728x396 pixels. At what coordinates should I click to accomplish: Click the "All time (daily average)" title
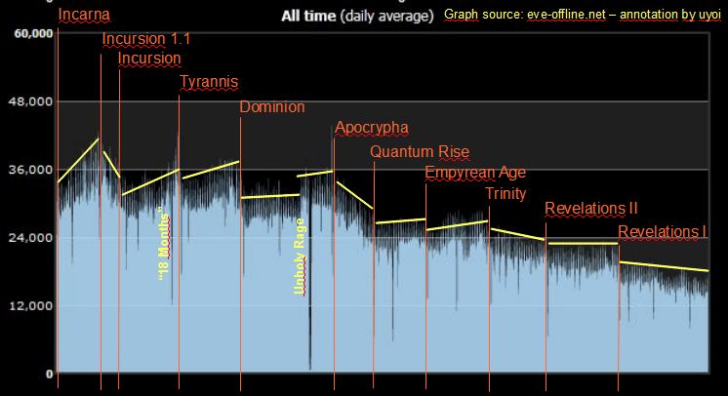[x=357, y=16]
